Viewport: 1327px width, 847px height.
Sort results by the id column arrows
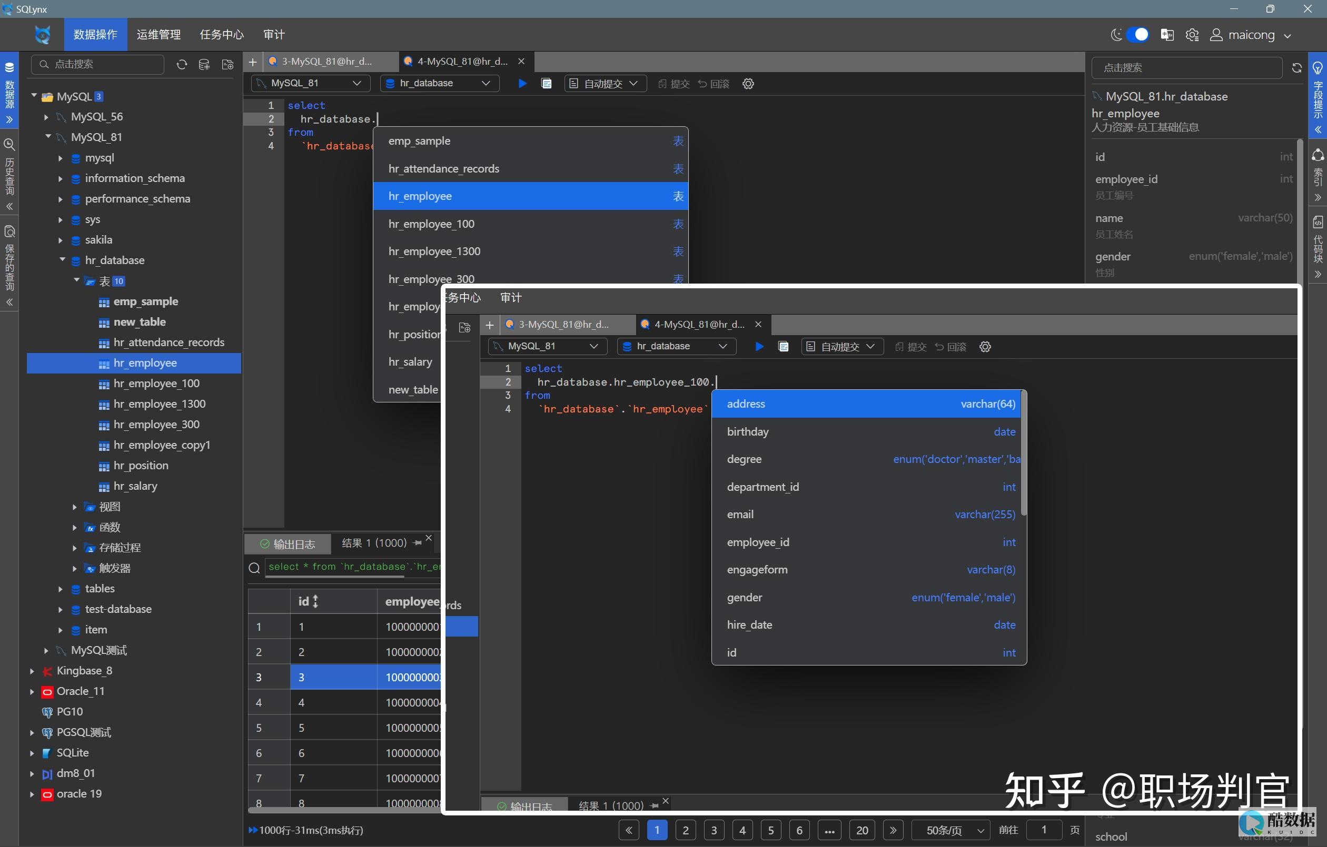[316, 601]
